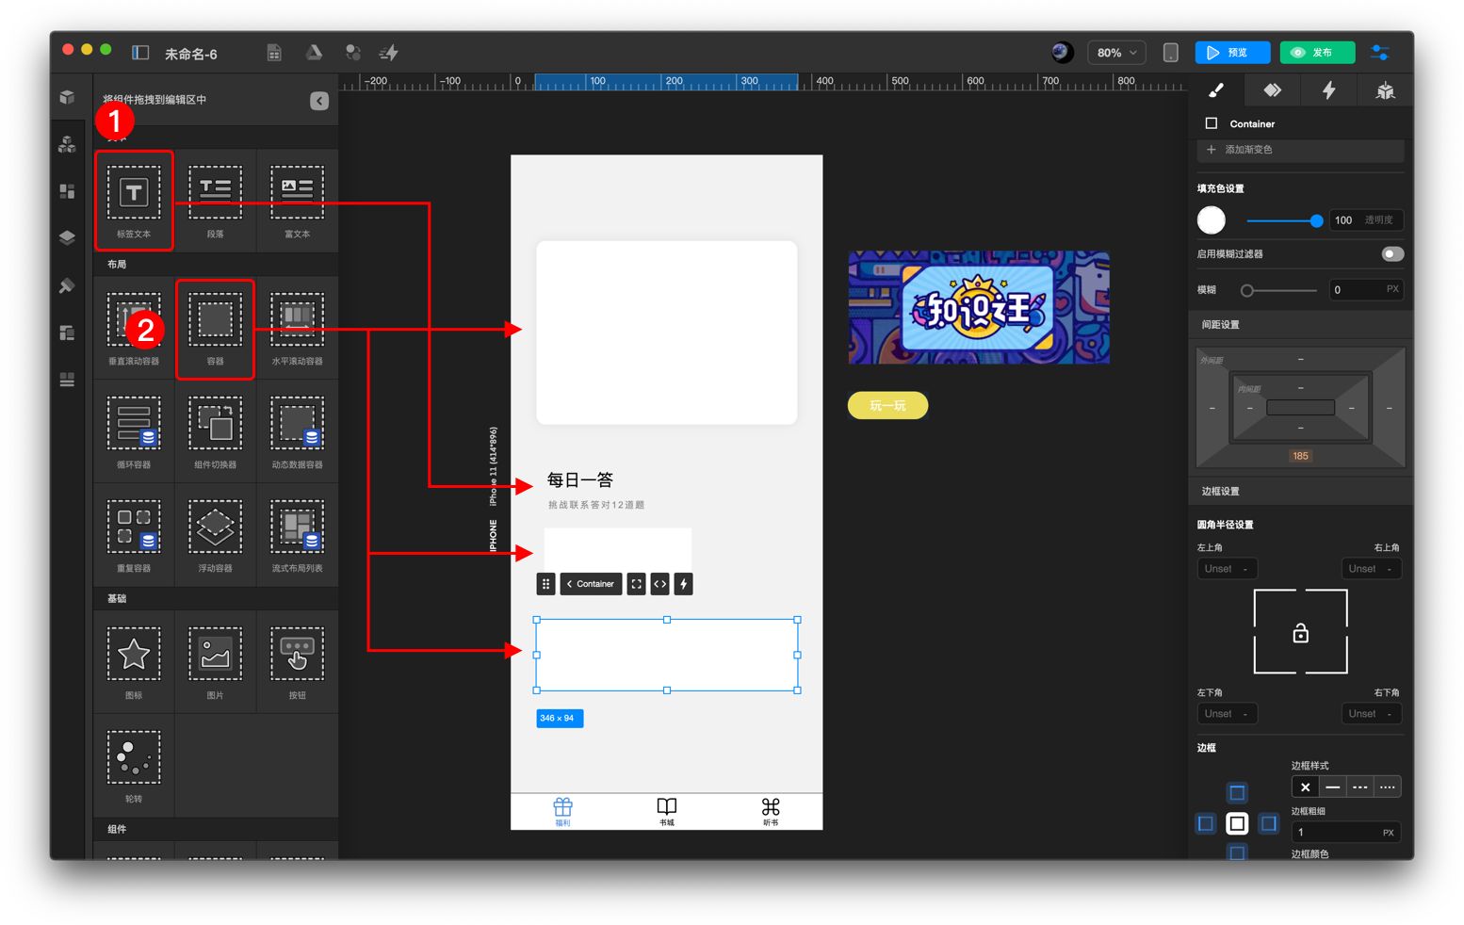Open the paint roller sidebar panel
This screenshot has width=1464, height=925.
click(x=67, y=285)
